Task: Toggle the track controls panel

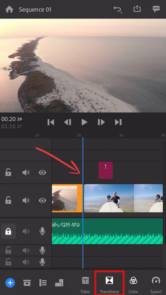Action: click(43, 282)
